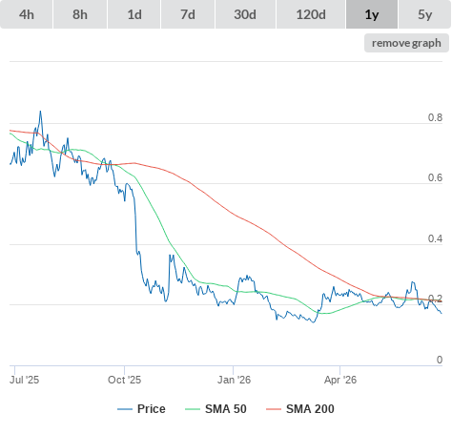
Task: Choose the 1d time range tab
Action: (x=134, y=14)
